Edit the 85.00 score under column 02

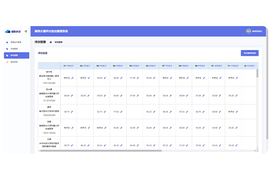(89, 96)
